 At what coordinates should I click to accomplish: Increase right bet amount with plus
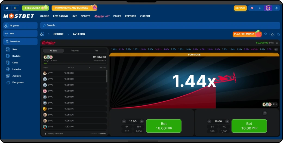tap(227, 121)
